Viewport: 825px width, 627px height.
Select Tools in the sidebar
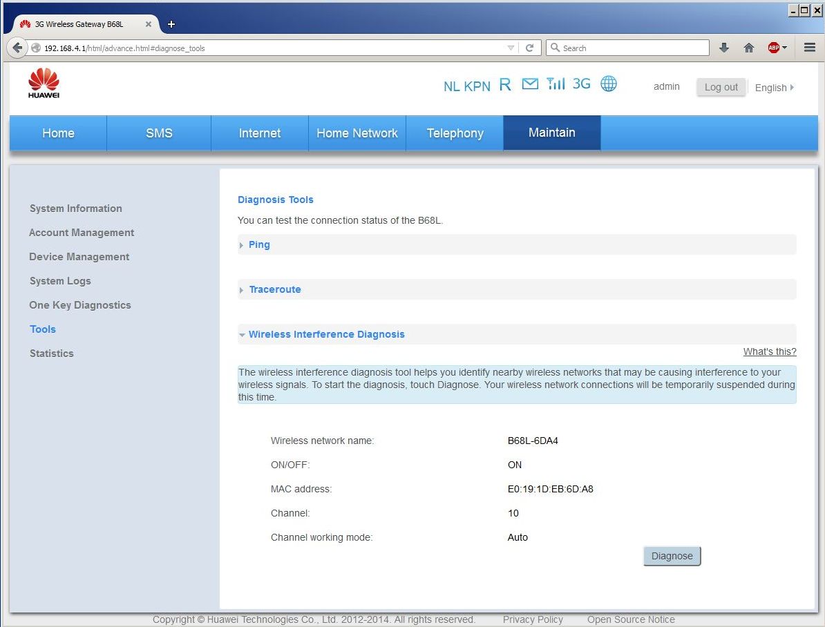(x=43, y=329)
